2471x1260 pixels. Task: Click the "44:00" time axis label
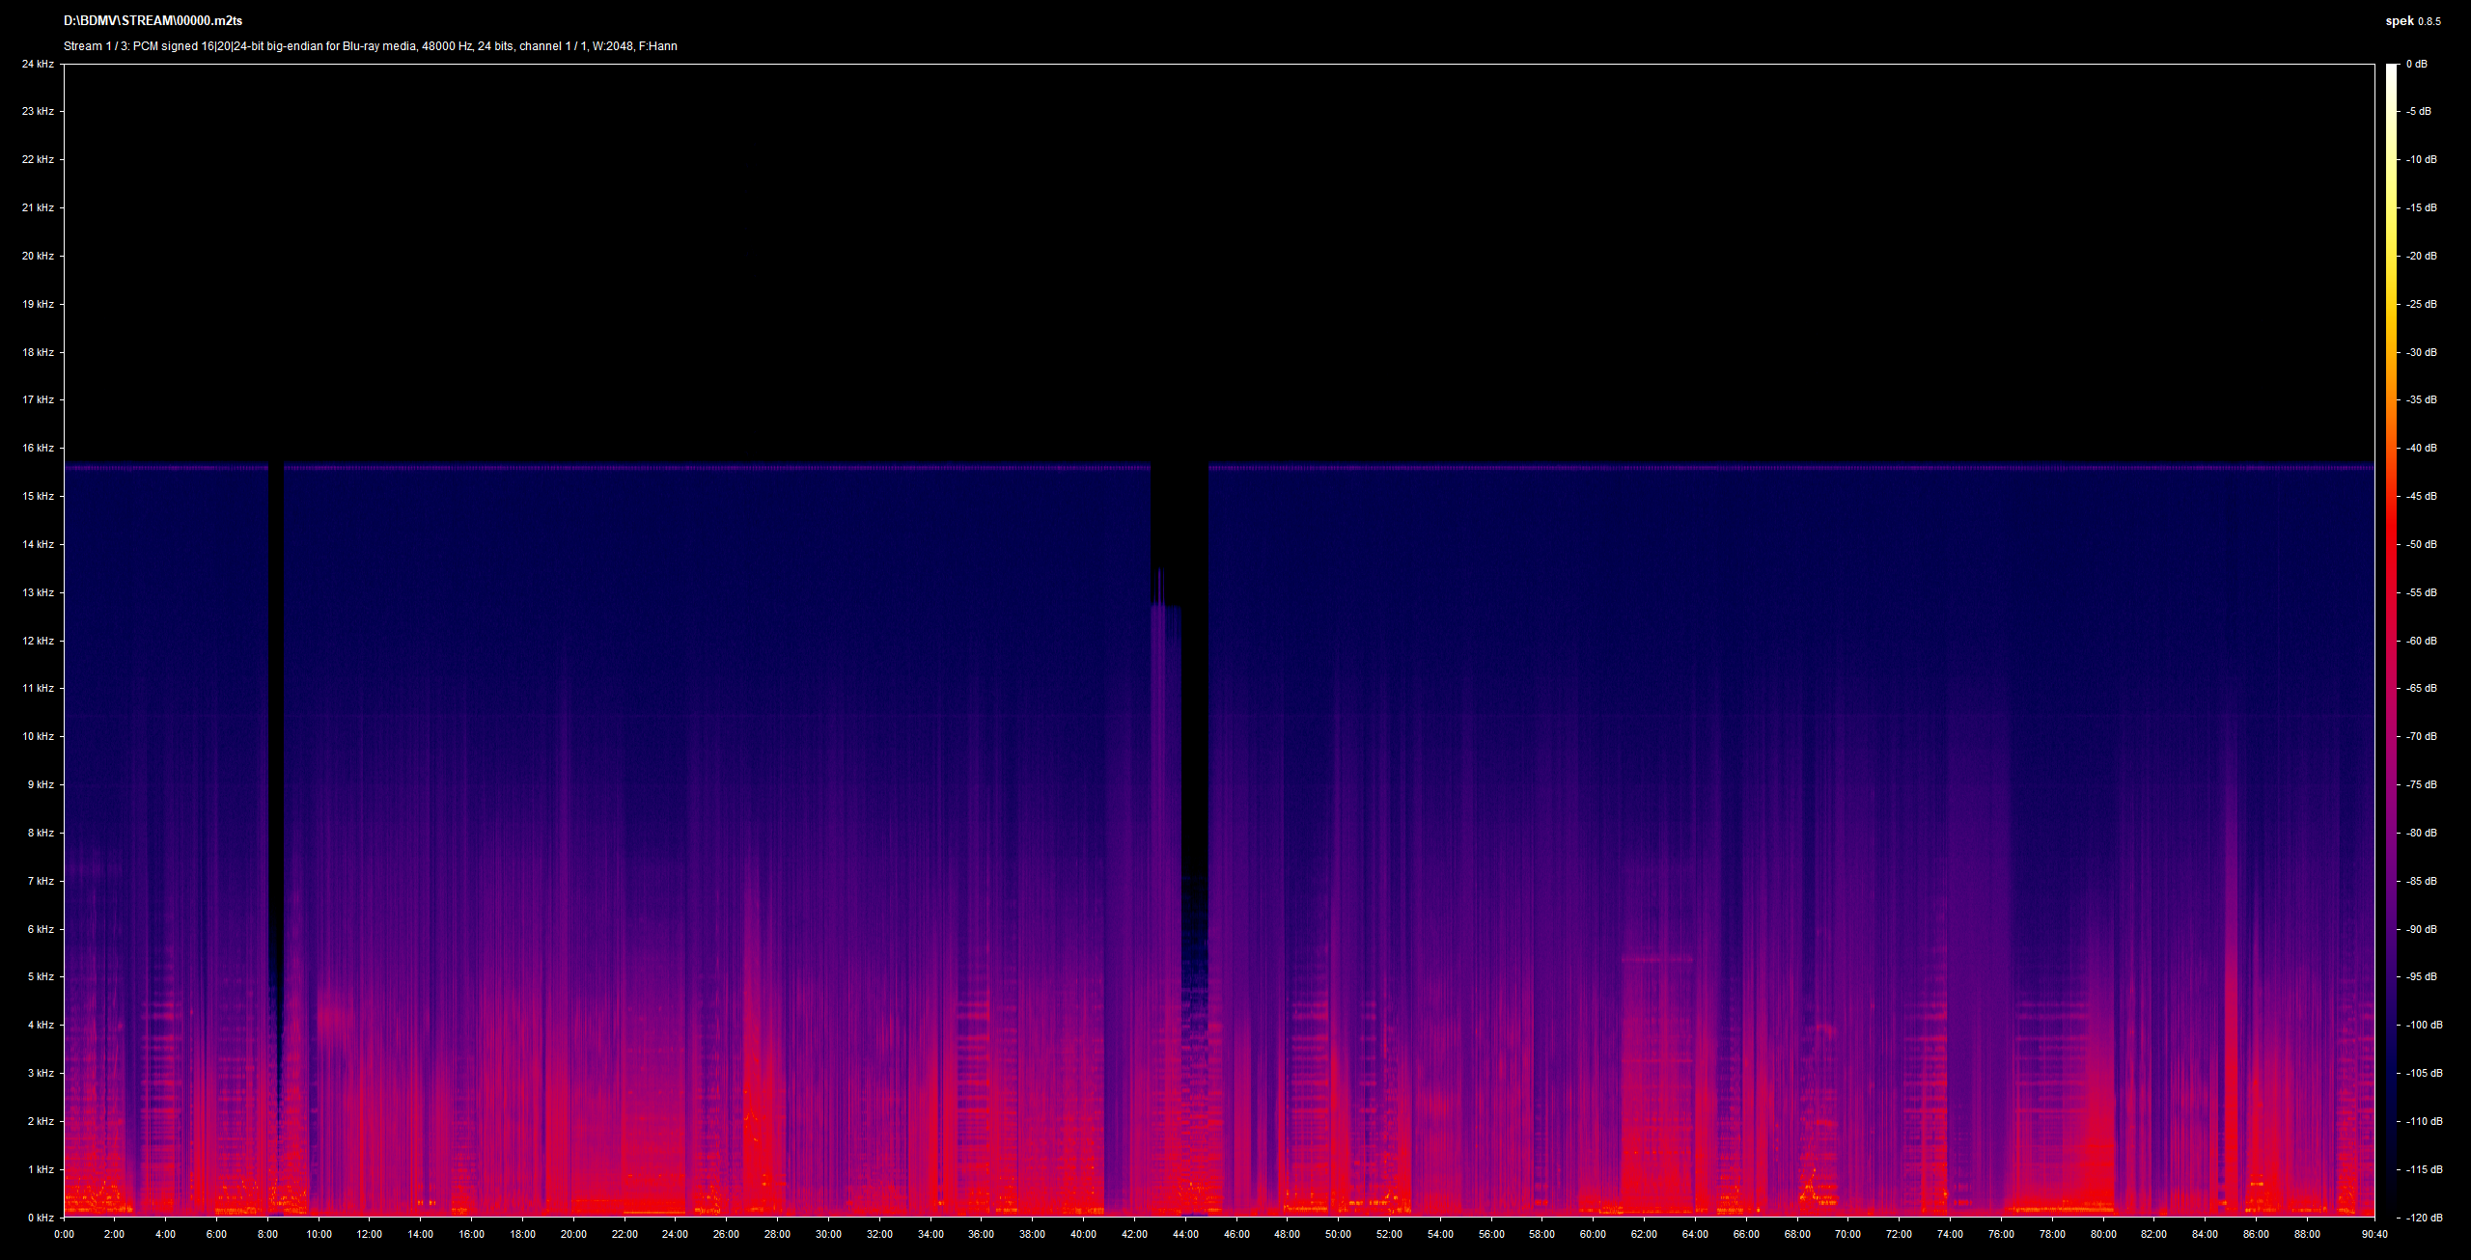1185,1235
